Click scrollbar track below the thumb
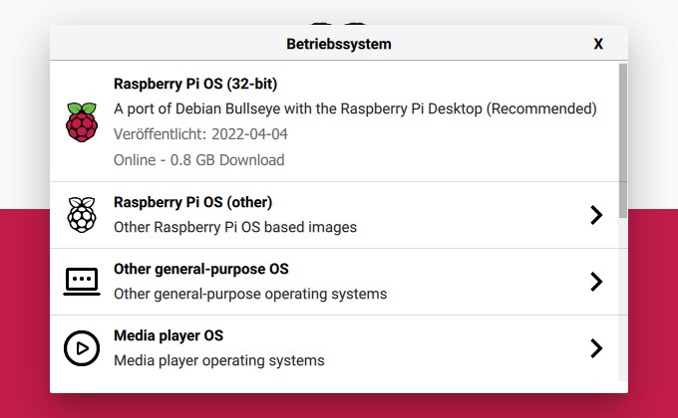 (622, 300)
